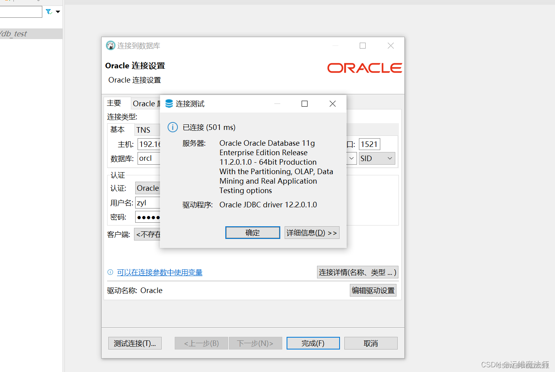555x372 pixels.
Task: Open the 可以在连接参数中使用变量 link
Action: click(x=160, y=272)
